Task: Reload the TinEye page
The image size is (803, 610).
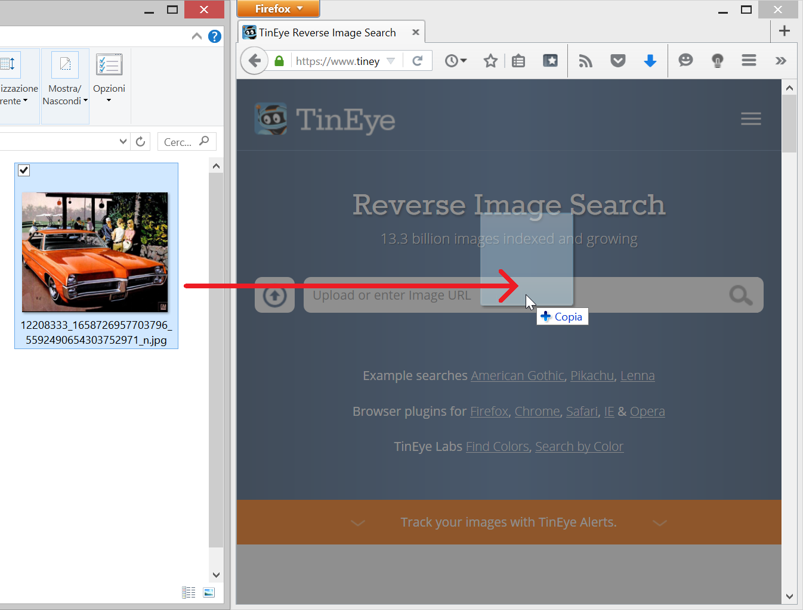Action: [x=418, y=61]
